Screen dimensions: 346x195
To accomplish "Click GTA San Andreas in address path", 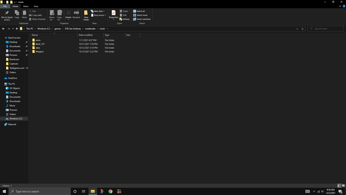I will point(73,29).
